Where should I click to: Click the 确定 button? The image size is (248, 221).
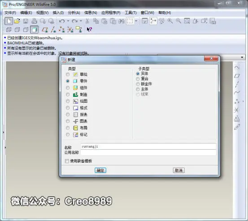tap(100, 170)
